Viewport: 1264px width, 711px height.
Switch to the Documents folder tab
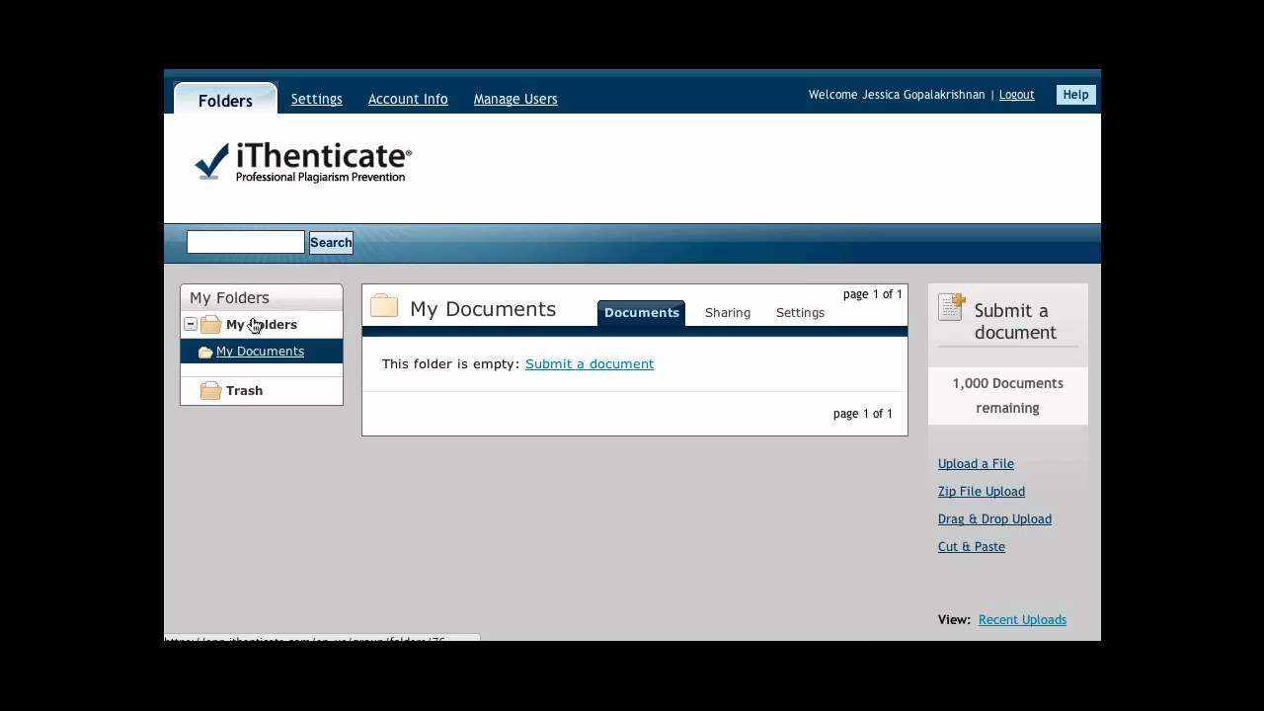pyautogui.click(x=642, y=313)
